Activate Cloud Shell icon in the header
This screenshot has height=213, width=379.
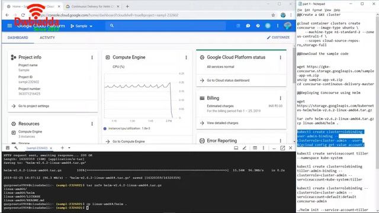click(x=238, y=25)
